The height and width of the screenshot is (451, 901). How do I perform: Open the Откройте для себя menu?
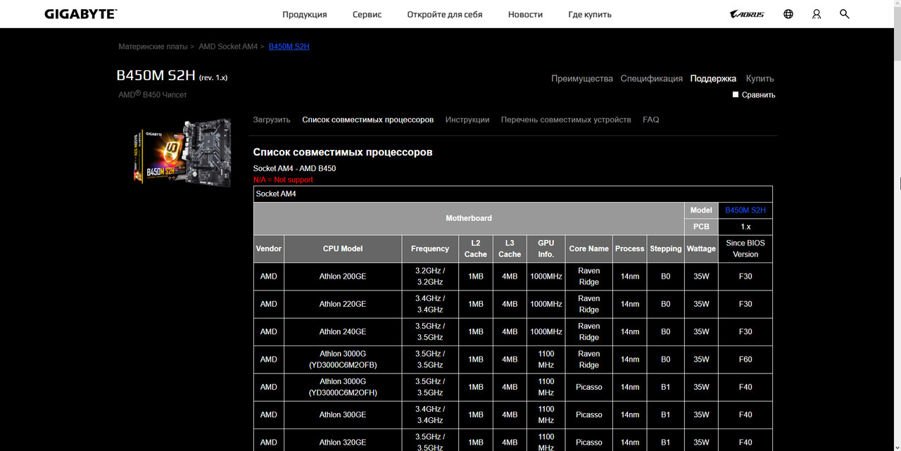tap(445, 14)
